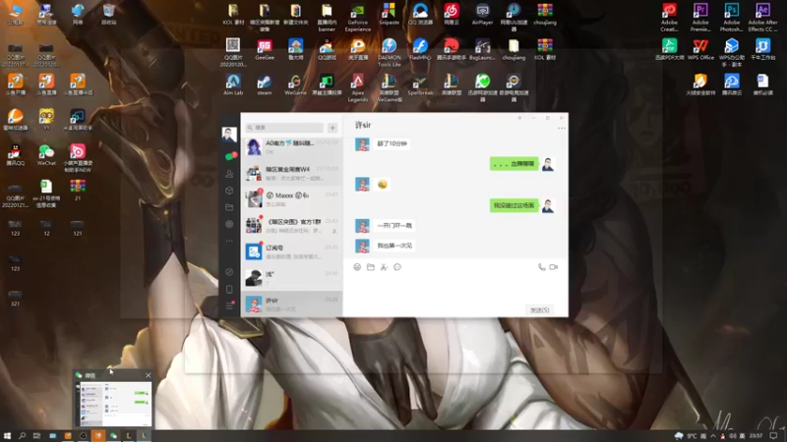
Task: Open WeChat desktop shortcut
Action: (x=46, y=155)
